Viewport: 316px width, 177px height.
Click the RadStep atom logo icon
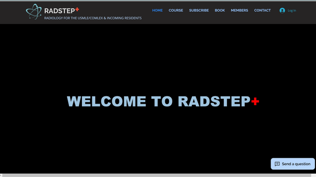tap(34, 12)
